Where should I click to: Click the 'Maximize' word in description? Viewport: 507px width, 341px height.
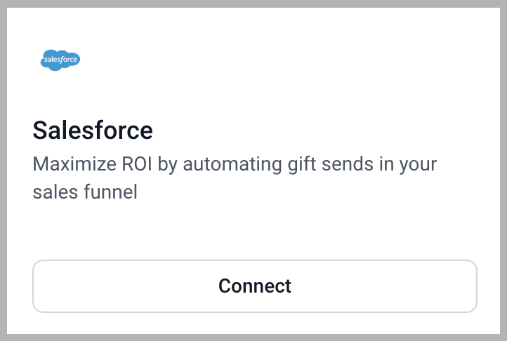click(74, 164)
